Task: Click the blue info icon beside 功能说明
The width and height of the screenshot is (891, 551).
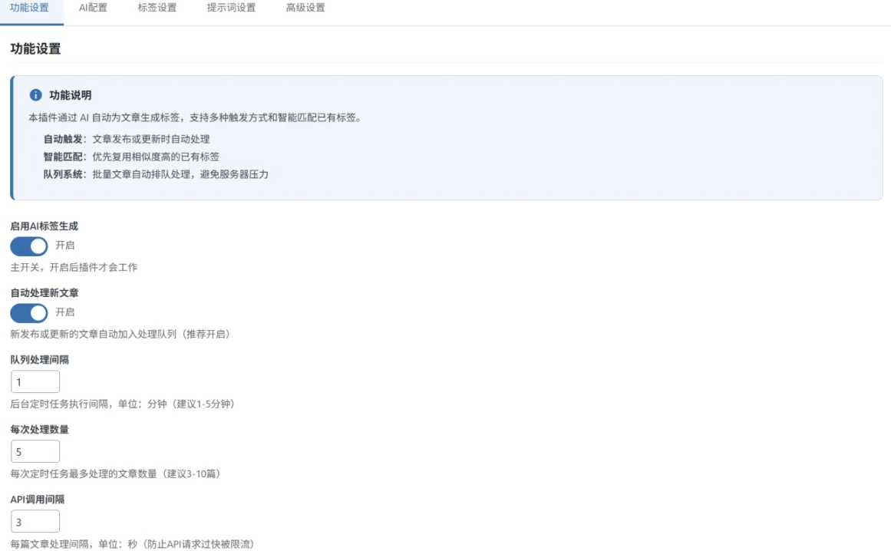Action: 35,95
